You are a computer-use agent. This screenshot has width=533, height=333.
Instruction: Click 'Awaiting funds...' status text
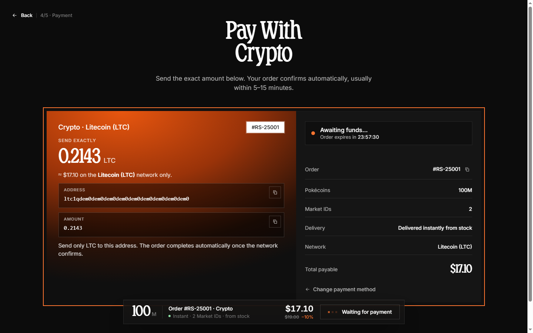tap(344, 130)
